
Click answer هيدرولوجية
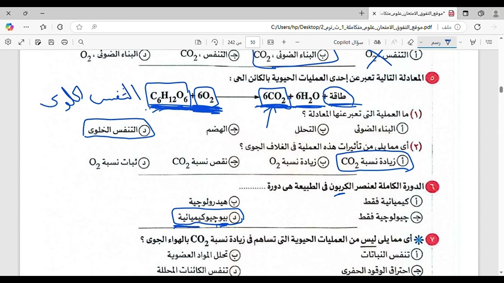click(x=214, y=202)
